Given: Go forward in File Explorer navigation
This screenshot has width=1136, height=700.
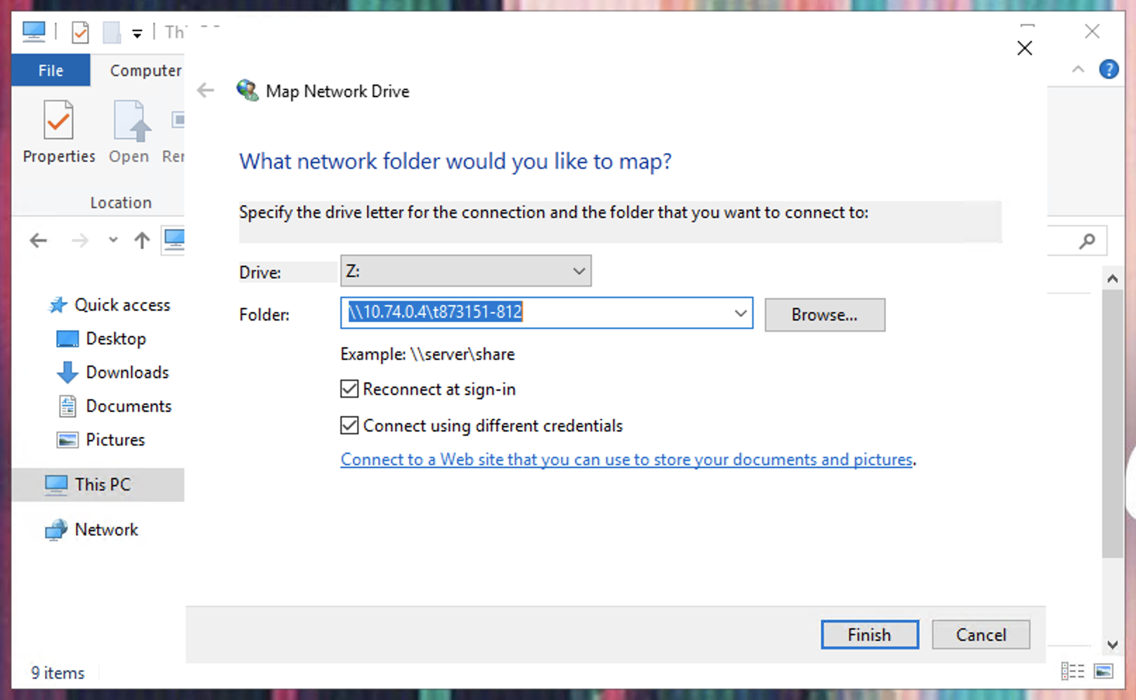Looking at the screenshot, I should (80, 241).
